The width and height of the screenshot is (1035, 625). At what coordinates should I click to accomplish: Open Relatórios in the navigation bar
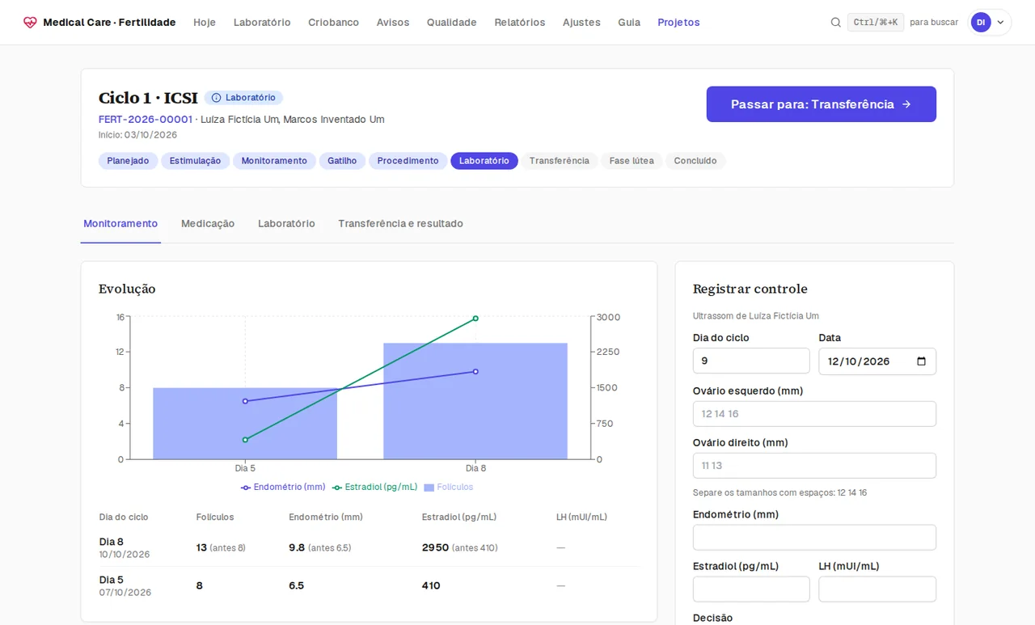click(520, 23)
